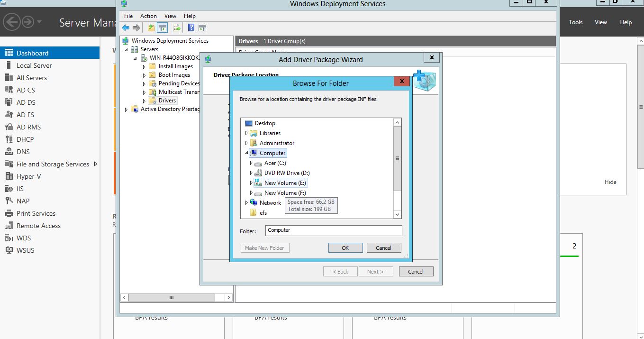Expand the Install Images tree node

(x=145, y=67)
